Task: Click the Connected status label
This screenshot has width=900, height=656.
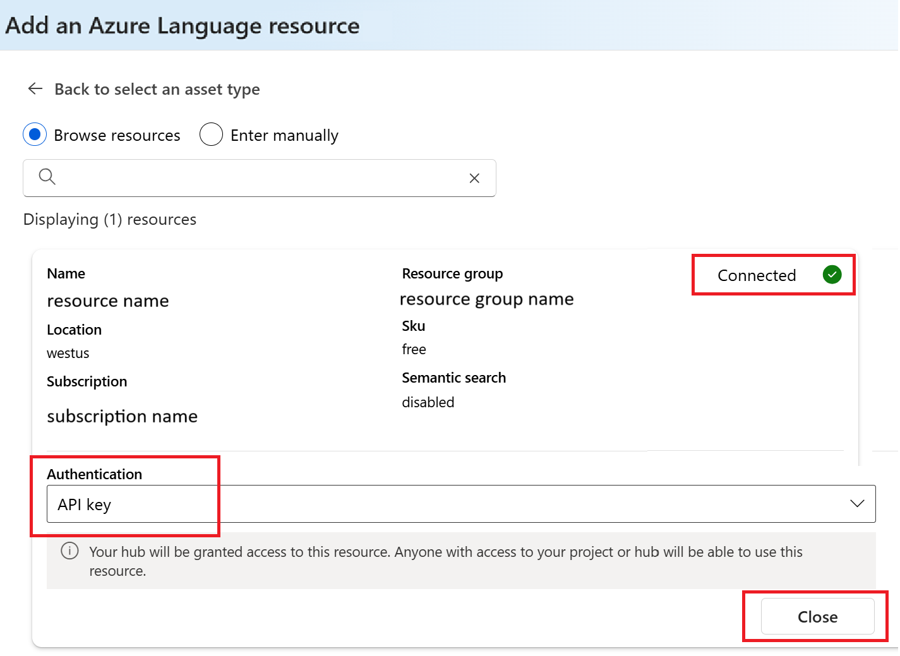Action: click(x=757, y=275)
